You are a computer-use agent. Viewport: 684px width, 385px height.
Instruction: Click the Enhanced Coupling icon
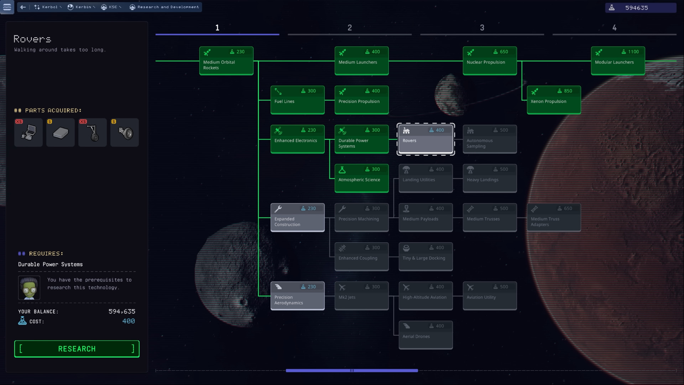(343, 248)
